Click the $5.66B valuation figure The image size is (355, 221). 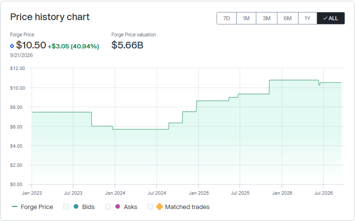pos(127,45)
